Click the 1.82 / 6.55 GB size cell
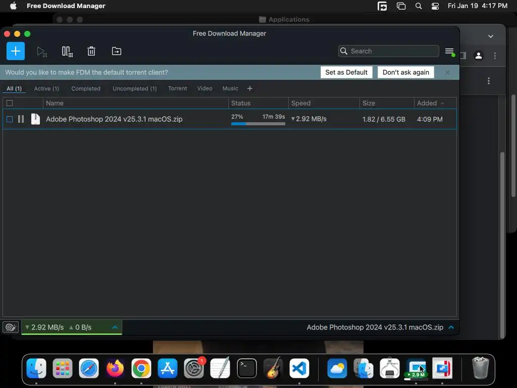This screenshot has height=388, width=517. [384, 119]
